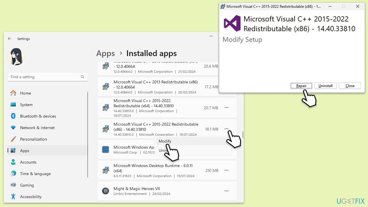Open the user profile avatar
Screen dimensions: 368x207
click(16, 57)
